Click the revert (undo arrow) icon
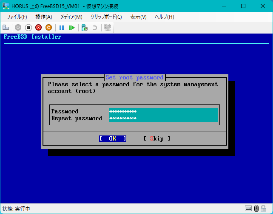This screenshot has width=273, height=214. pos(95,28)
